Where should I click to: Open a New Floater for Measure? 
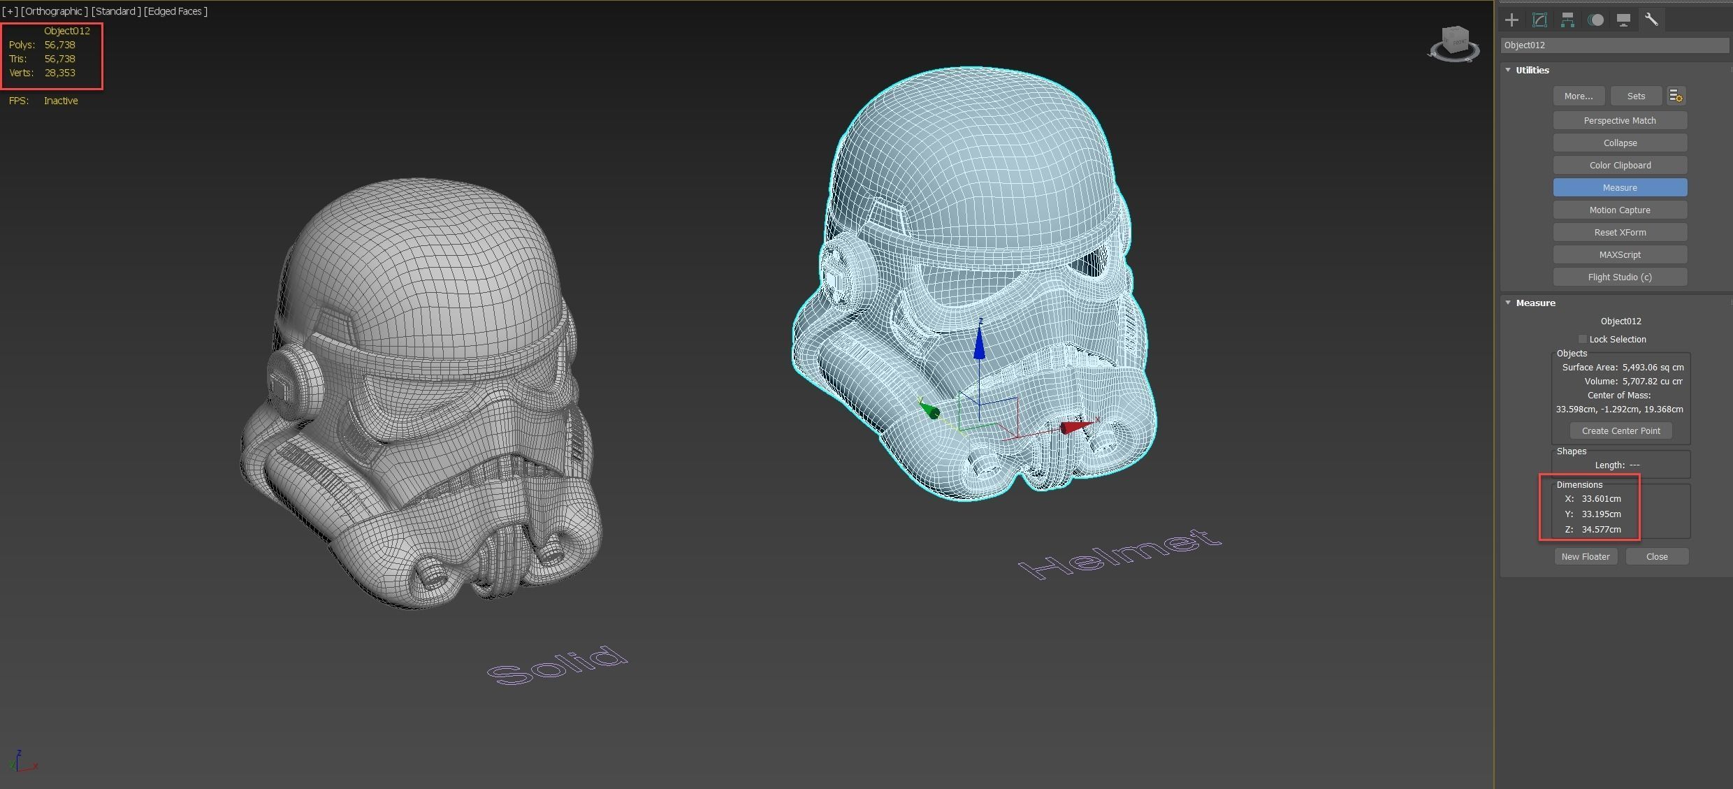tap(1586, 556)
